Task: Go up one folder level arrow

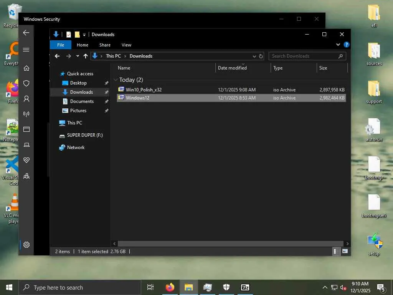Action: pos(86,56)
